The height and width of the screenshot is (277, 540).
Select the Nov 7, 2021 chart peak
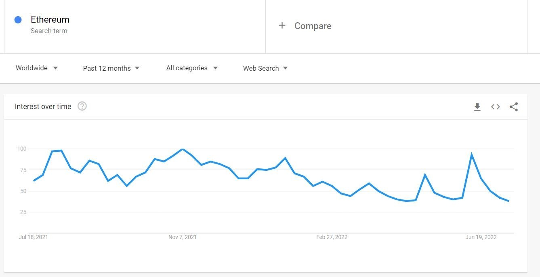click(183, 149)
